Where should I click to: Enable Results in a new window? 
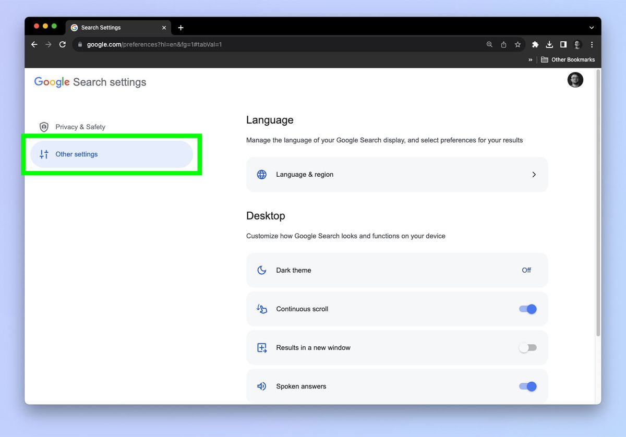(527, 347)
